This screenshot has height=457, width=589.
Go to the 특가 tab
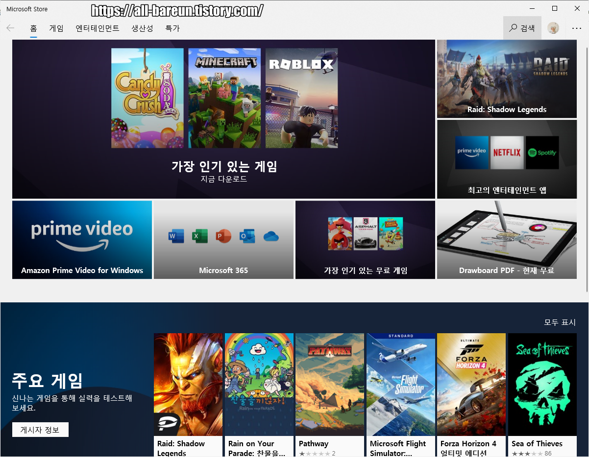tap(172, 28)
